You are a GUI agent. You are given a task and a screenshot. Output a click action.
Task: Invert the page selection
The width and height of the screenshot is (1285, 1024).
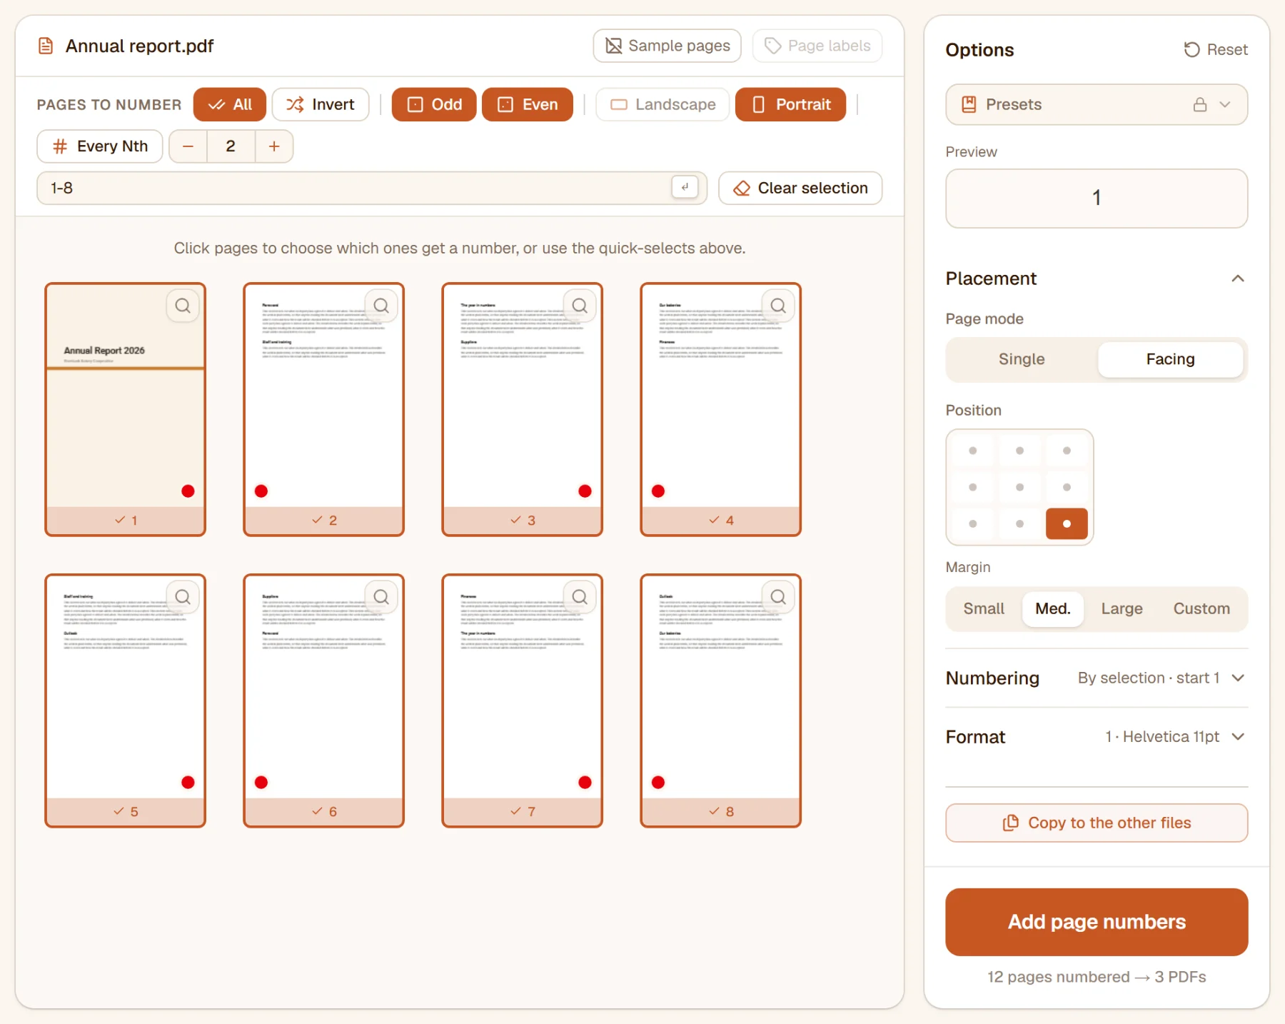click(321, 104)
